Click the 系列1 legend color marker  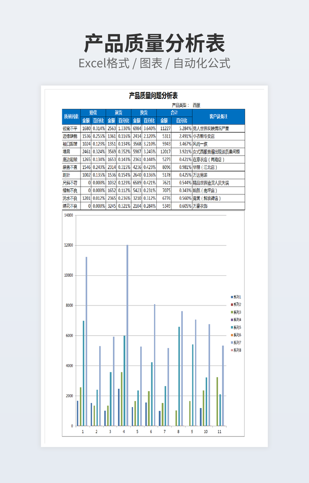pos(232,297)
